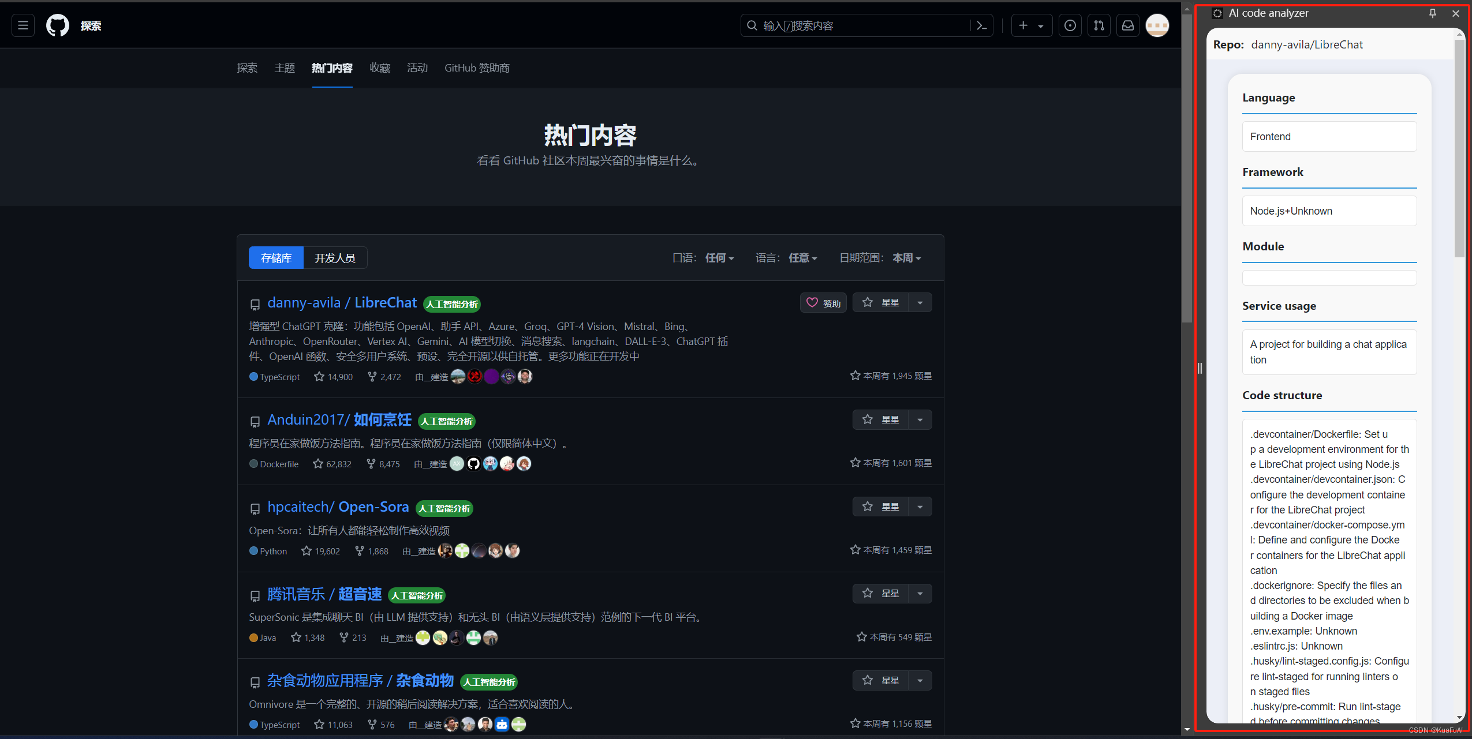This screenshot has width=1472, height=739.
Task: Click the fork count 576 for Omnivore
Action: (x=382, y=725)
